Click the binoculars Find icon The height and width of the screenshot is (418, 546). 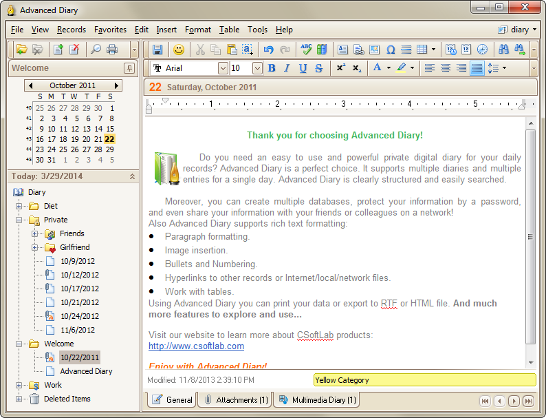click(503, 49)
